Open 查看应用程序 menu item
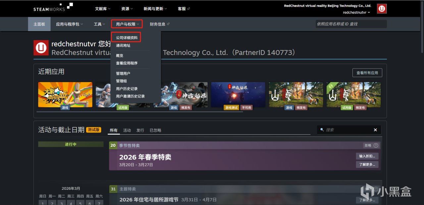This screenshot has height=205, width=424. click(127, 63)
